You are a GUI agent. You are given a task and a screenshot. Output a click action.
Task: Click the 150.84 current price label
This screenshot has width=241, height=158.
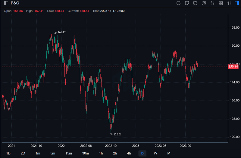(233, 67)
